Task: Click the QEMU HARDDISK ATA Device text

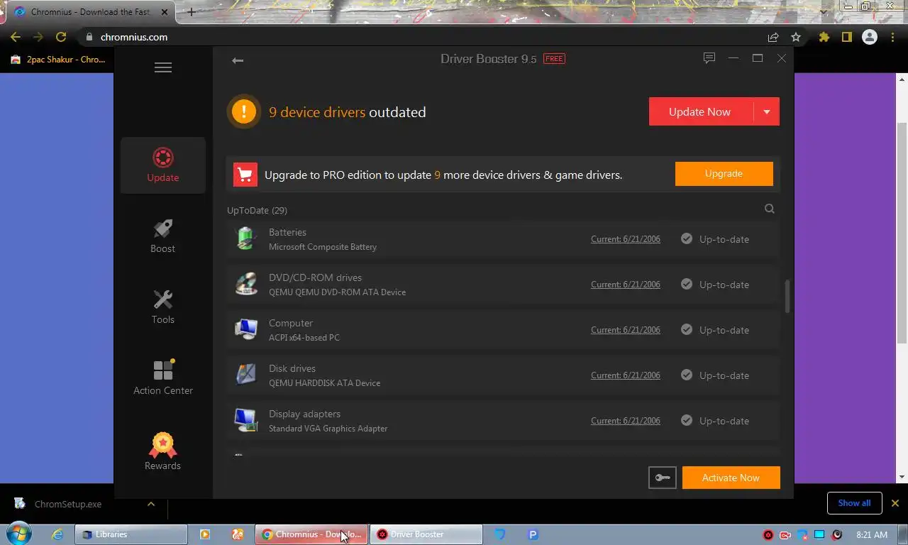Action: click(325, 383)
